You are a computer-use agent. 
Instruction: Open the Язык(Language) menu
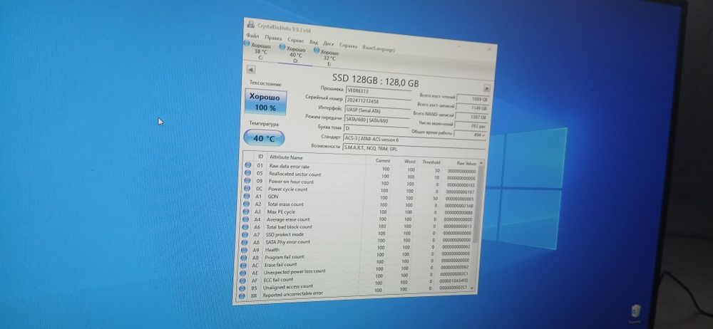click(379, 48)
